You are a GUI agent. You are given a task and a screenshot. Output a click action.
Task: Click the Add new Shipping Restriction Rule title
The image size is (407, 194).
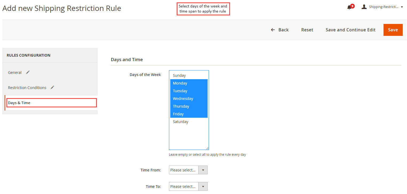tap(62, 8)
